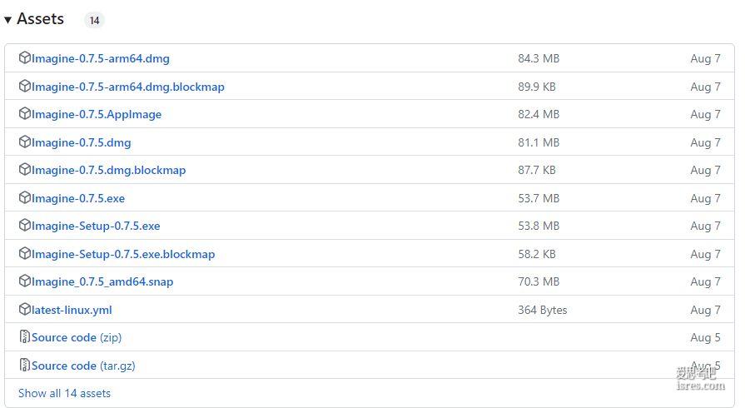Download Source code (zip)
Screen dimensions: 745x408
tap(77, 337)
